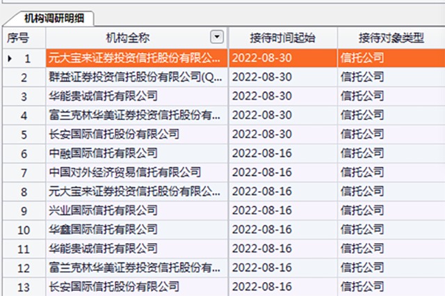
Task: Click the date 2022-08-30 in row 1
Action: click(262, 58)
